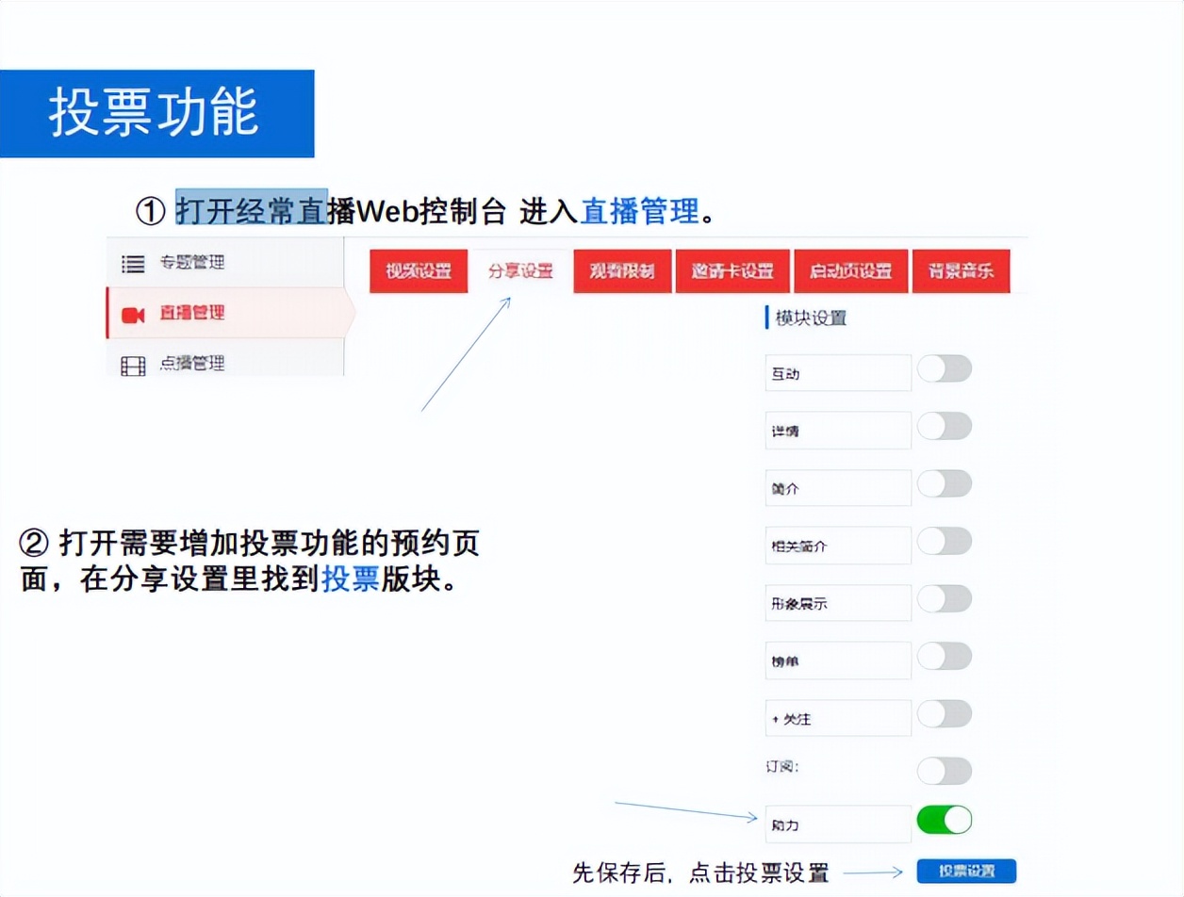Screen dimensions: 1184x897
Task: Enable the 详情 module toggle
Action: 945,426
